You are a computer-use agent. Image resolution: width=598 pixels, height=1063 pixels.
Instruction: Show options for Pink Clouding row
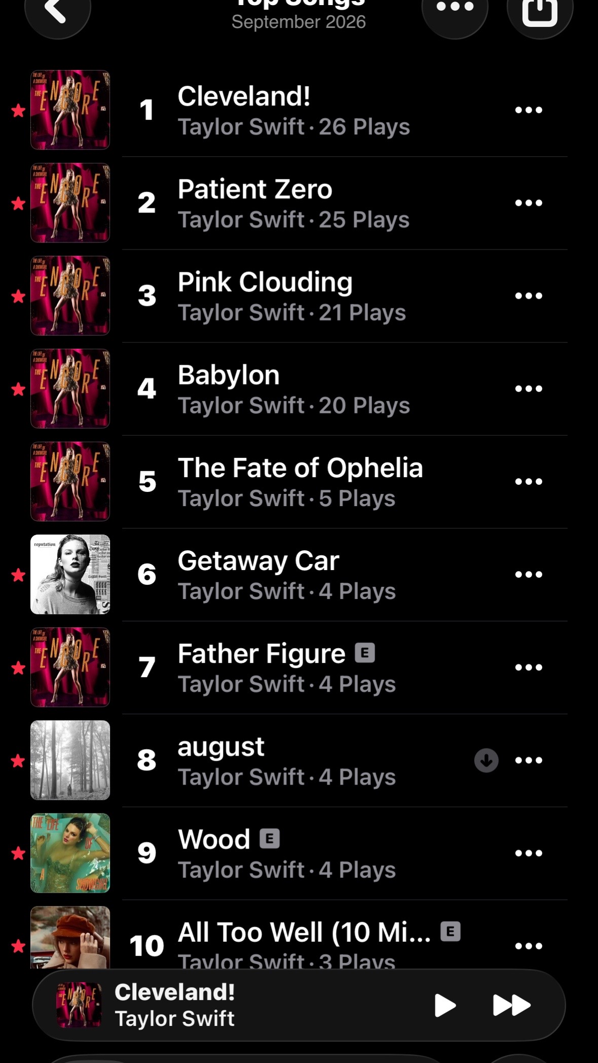[x=529, y=296]
